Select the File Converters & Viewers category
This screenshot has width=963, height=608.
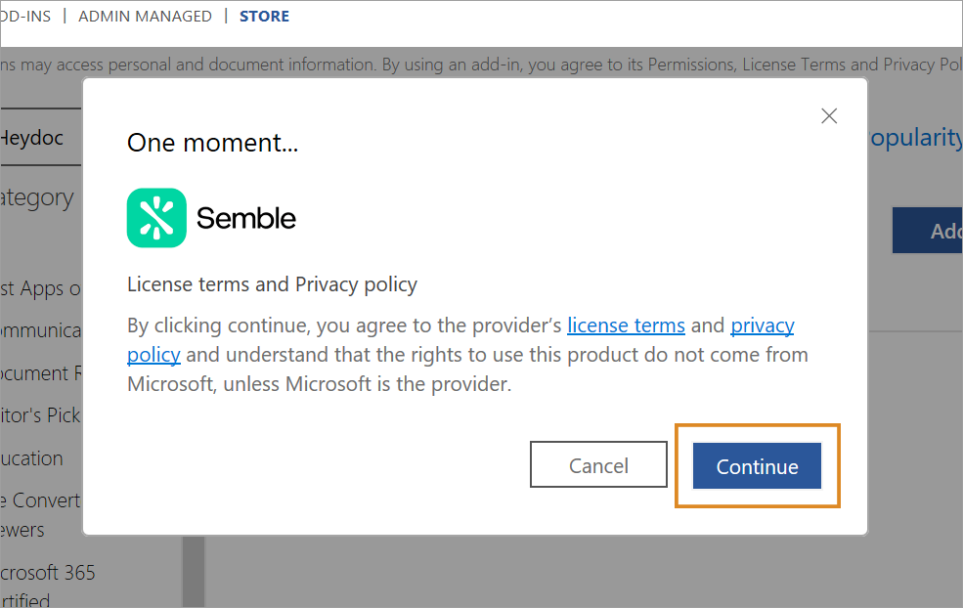40,515
